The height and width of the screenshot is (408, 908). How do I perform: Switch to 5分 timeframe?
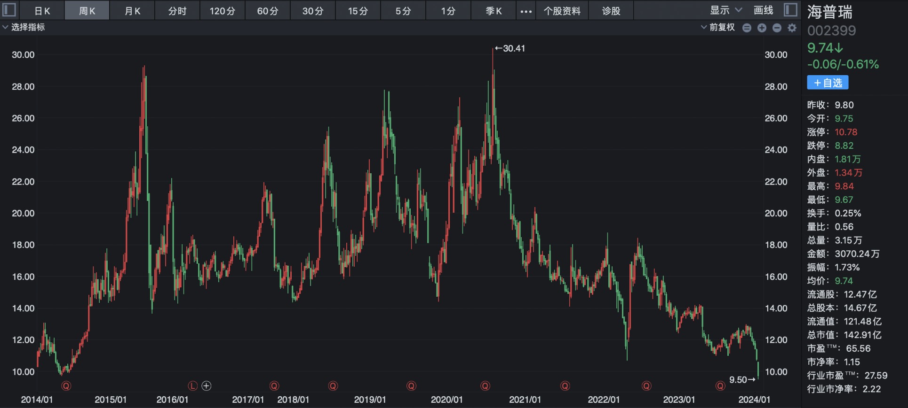403,11
